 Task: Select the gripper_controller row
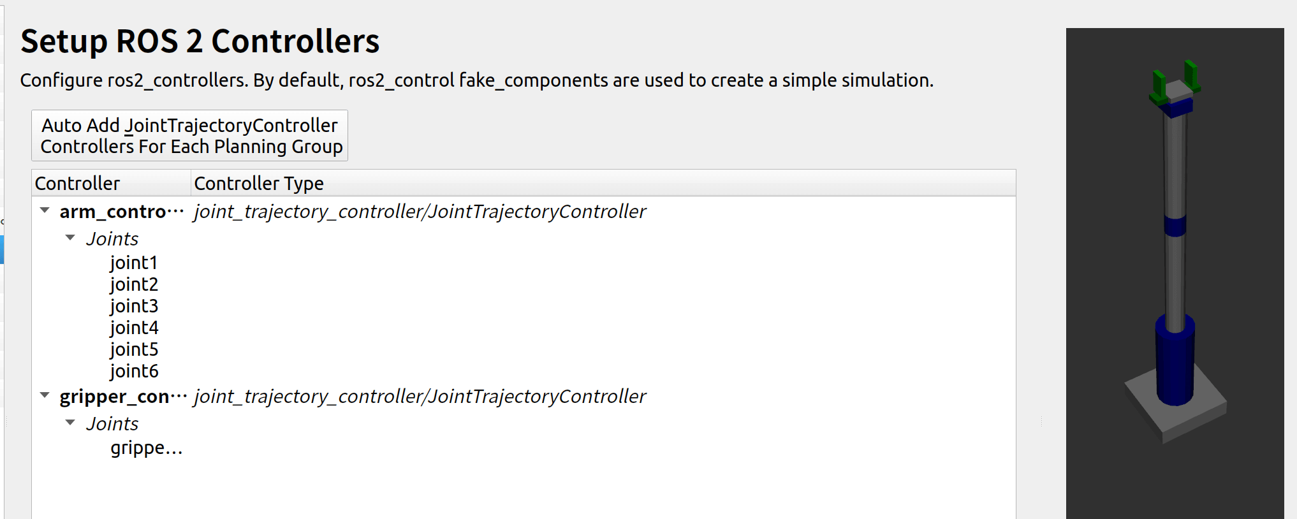tap(122, 397)
